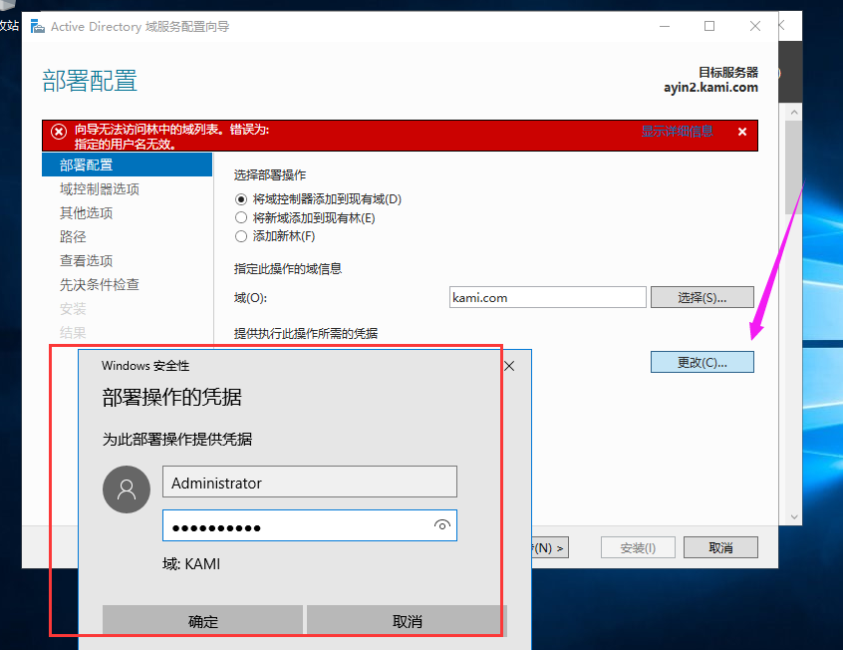Dismiss the red error banner
This screenshot has width=843, height=650.
coord(742,132)
